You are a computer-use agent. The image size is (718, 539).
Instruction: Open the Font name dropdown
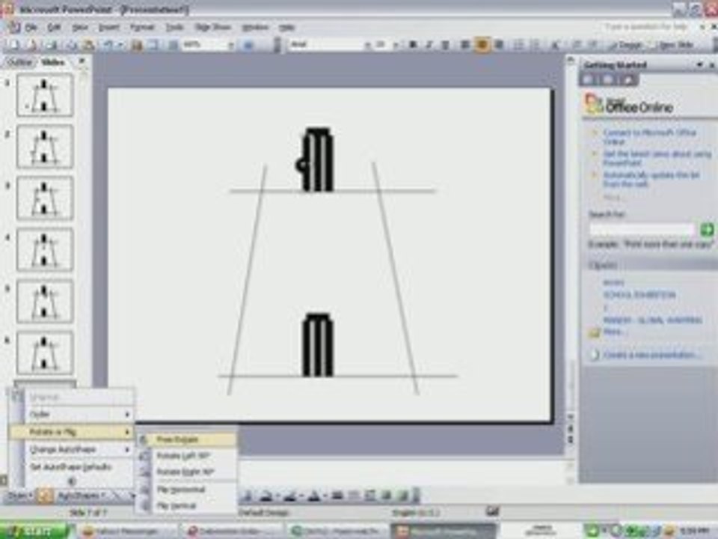(366, 45)
